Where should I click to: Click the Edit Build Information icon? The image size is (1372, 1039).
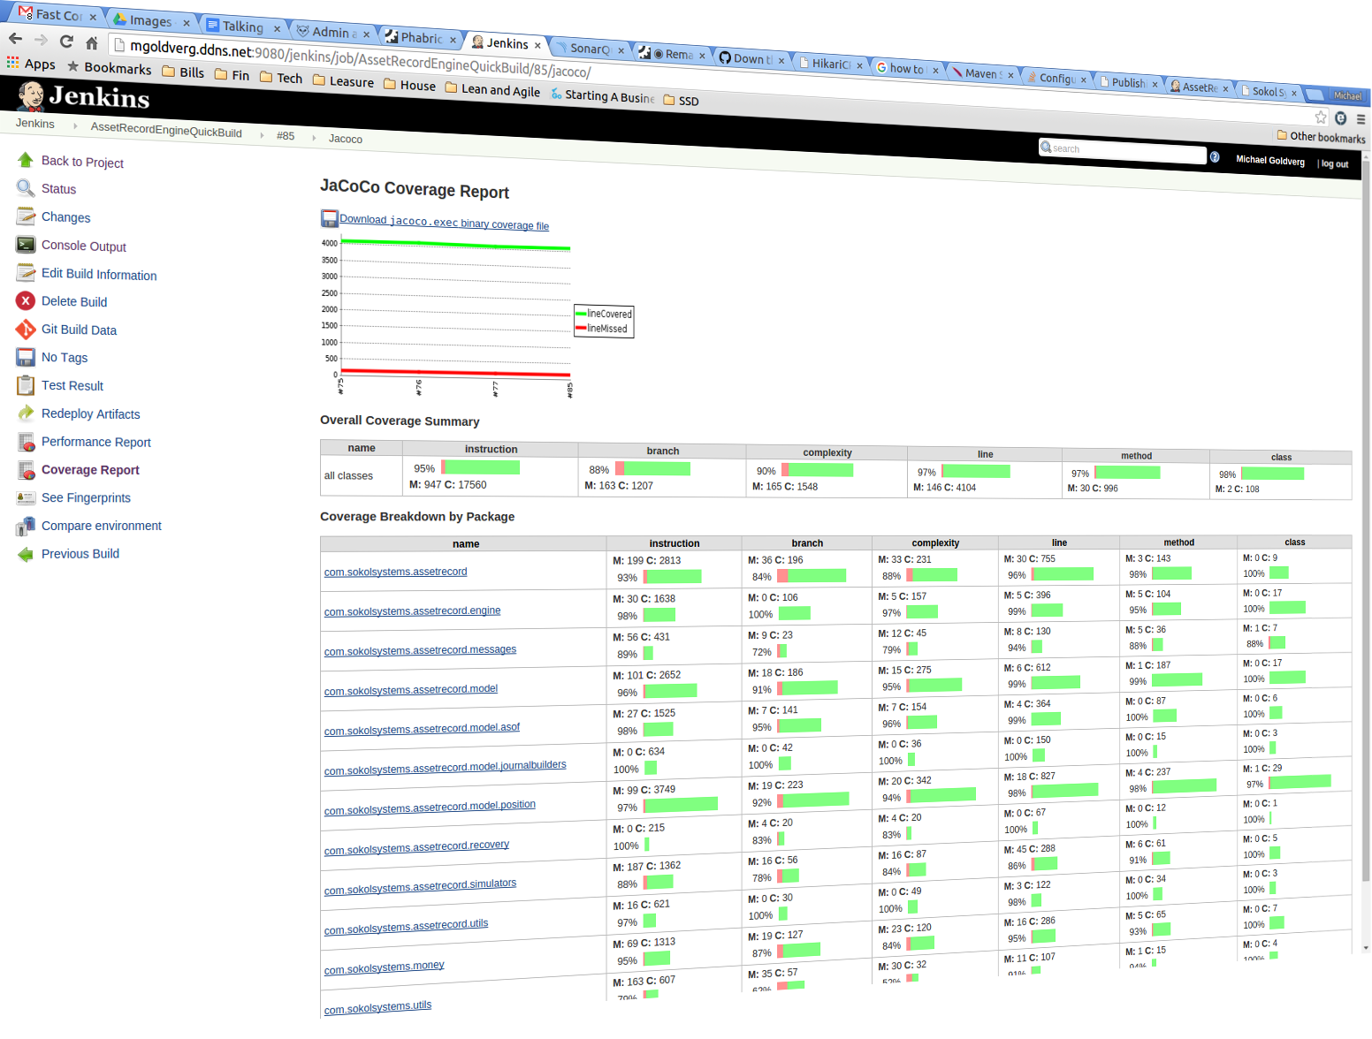click(26, 273)
